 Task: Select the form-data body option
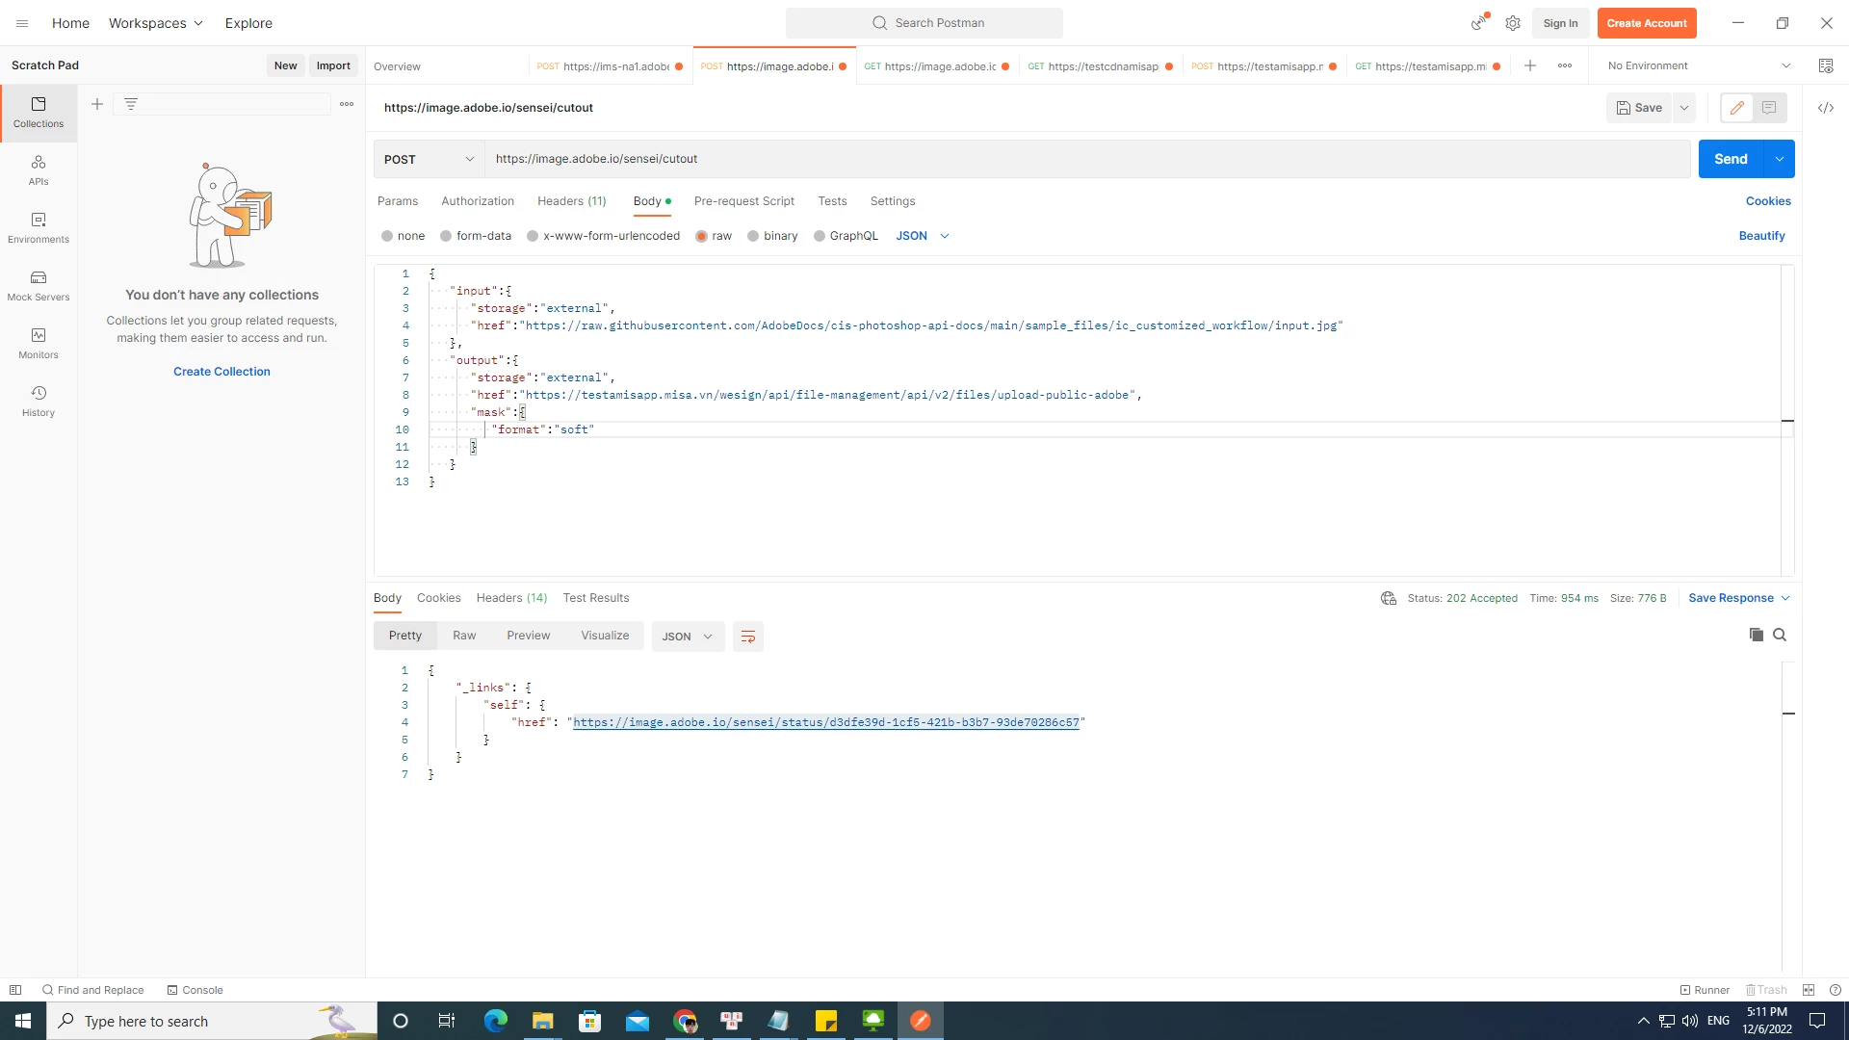(446, 236)
